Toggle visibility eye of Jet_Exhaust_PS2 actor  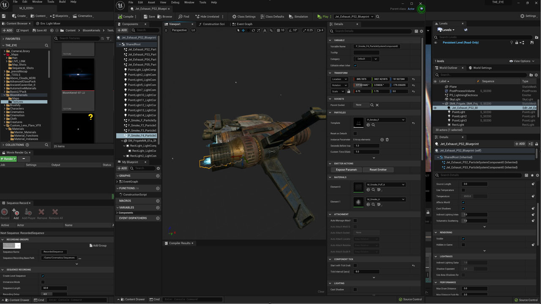(435, 108)
